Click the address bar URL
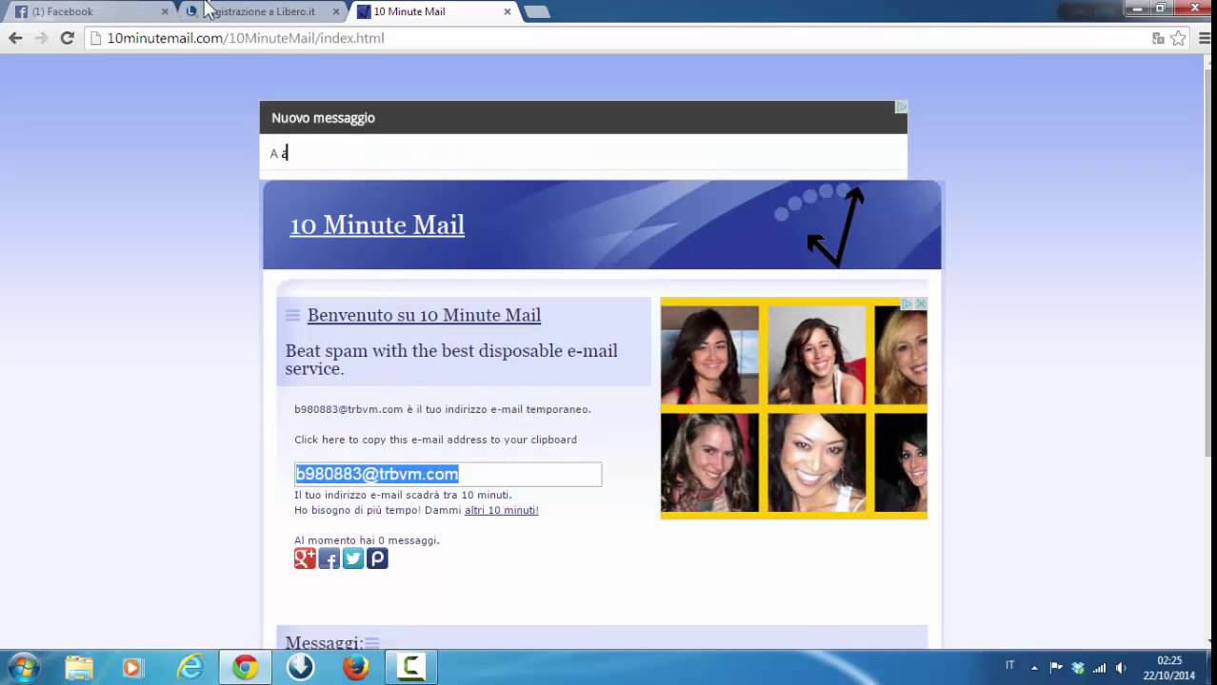 pos(246,38)
